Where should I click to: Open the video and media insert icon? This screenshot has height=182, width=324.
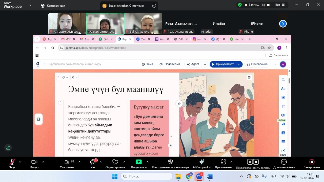283,133
